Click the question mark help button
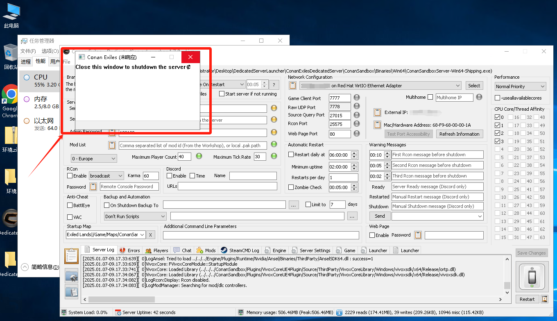 point(274,84)
